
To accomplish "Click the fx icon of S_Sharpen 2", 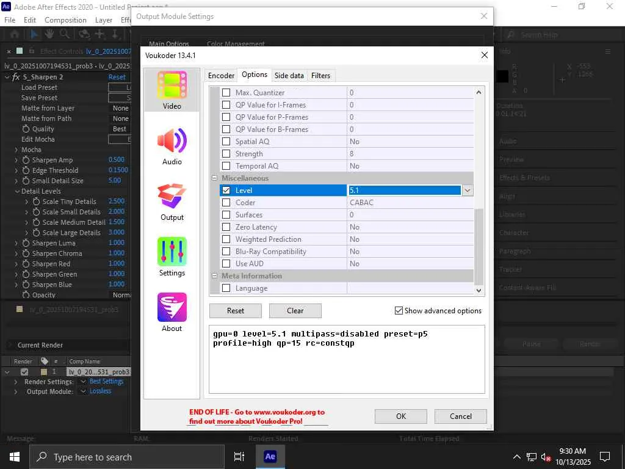I will [16, 77].
